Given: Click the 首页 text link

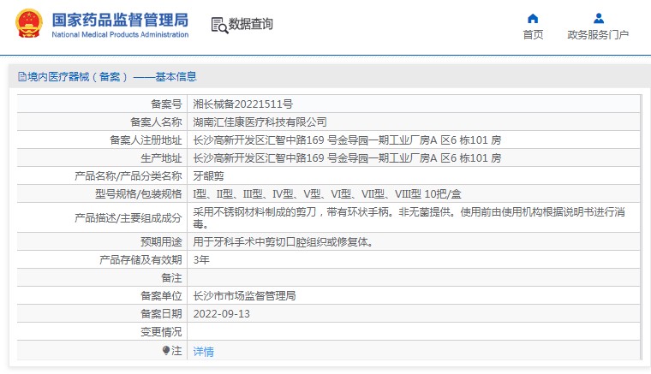Looking at the screenshot, I should 533,35.
